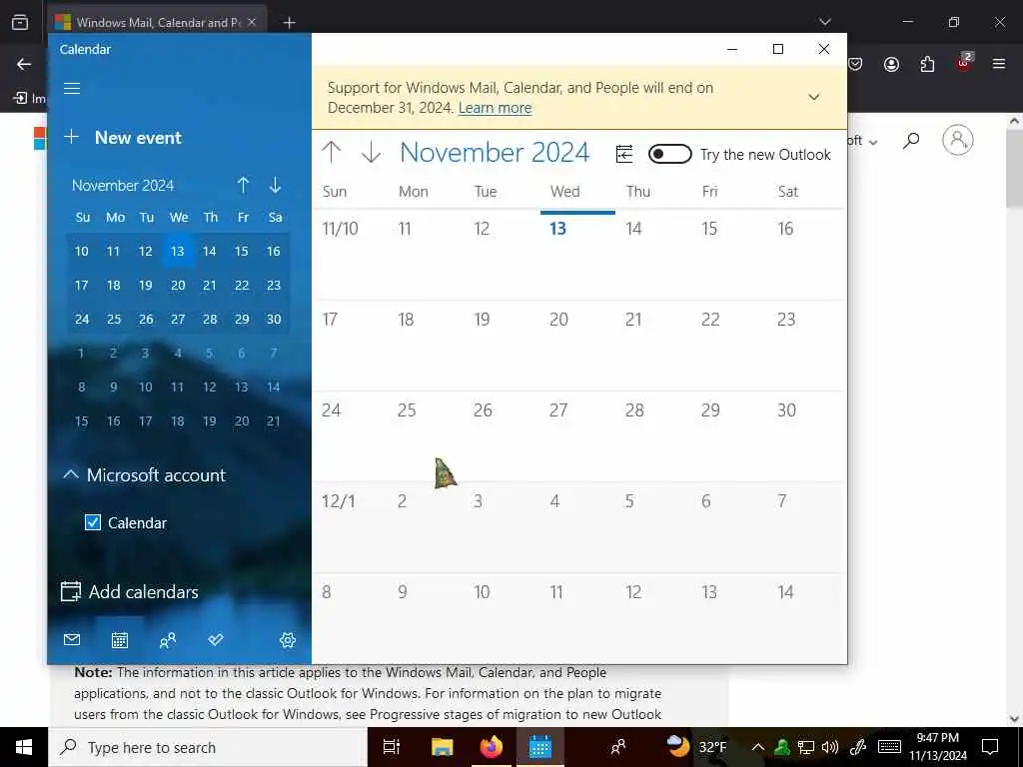Open Firefox application menu
Screen dimensions: 1023x767
tap(999, 64)
